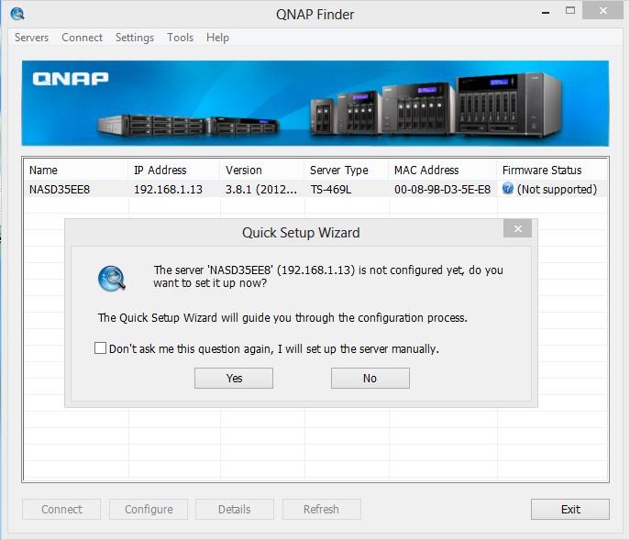Click the '(Not supported)' firmware status text
The width and height of the screenshot is (630, 540).
pos(557,189)
